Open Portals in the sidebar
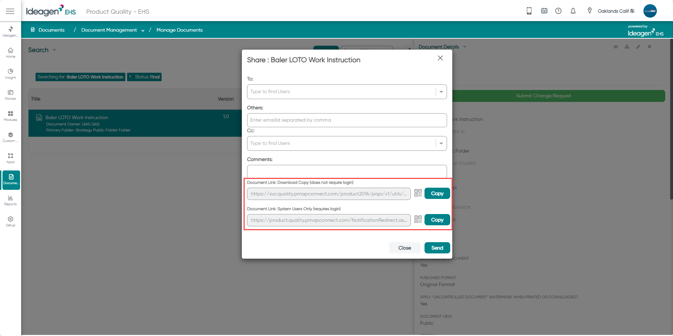This screenshot has height=336, width=673. [x=11, y=95]
